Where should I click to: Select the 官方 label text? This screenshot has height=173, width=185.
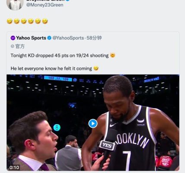click(x=20, y=46)
